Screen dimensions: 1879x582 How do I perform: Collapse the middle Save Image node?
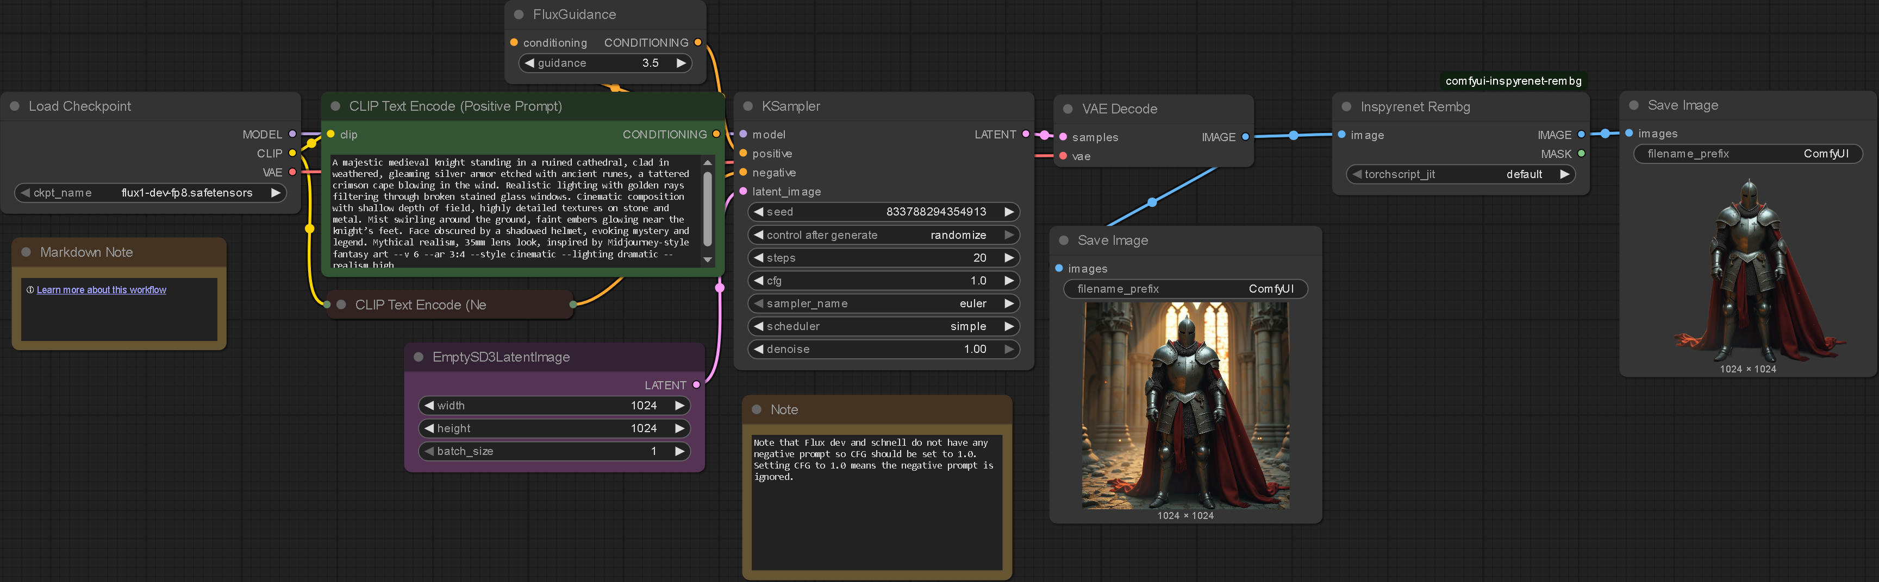1064,241
